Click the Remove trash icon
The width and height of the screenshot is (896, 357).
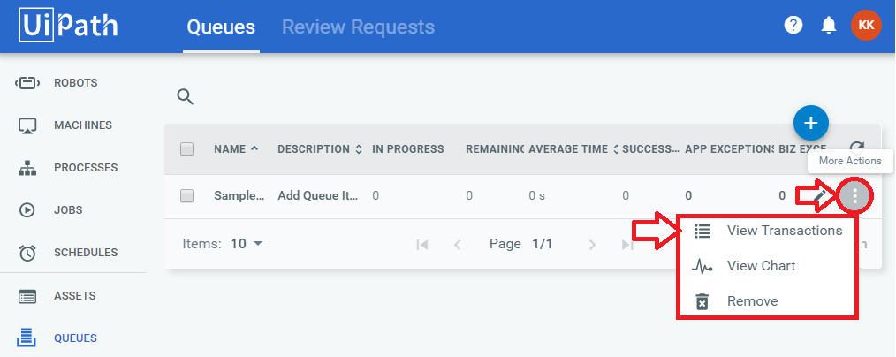point(702,301)
